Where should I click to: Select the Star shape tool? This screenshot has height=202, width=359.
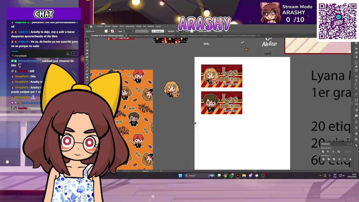(87, 67)
